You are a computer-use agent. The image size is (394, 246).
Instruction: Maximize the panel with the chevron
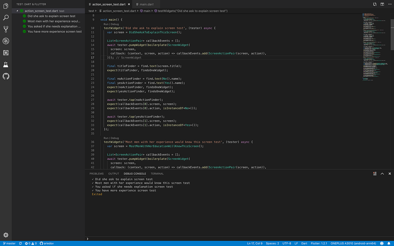coord(382,174)
